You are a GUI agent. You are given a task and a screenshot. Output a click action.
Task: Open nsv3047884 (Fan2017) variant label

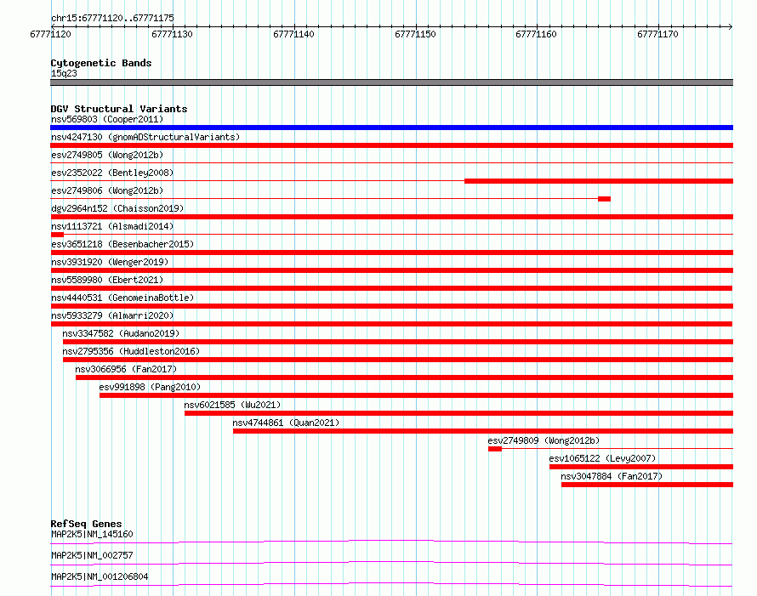pyautogui.click(x=612, y=476)
